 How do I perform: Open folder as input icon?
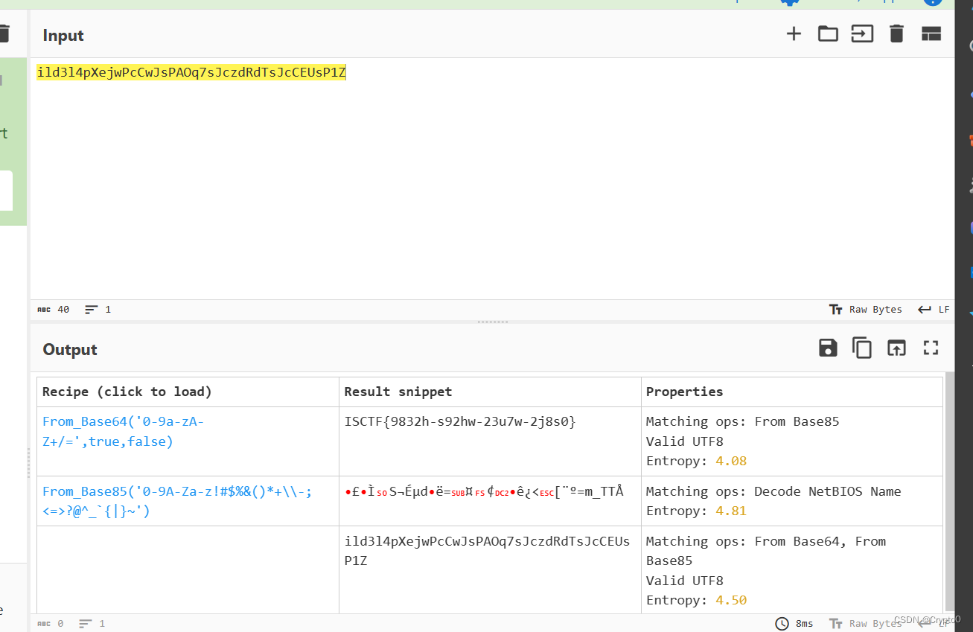coord(828,33)
